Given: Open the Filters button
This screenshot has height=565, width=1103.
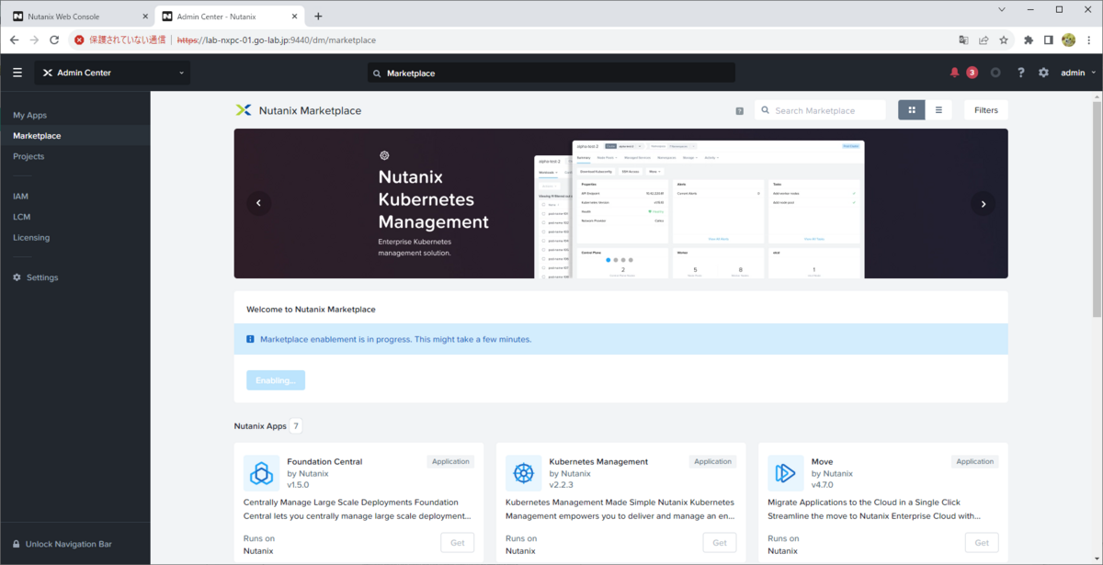Looking at the screenshot, I should [x=986, y=110].
